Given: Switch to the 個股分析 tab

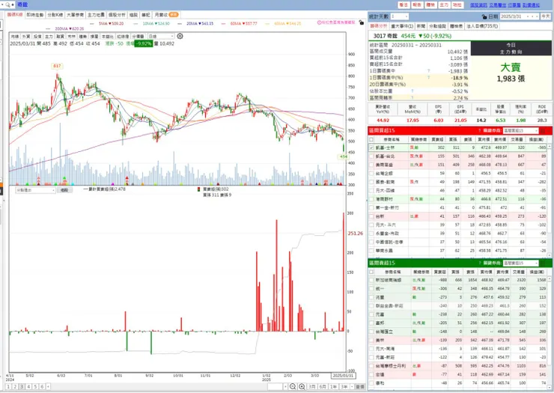Looking at the screenshot, I should click(x=117, y=14).
